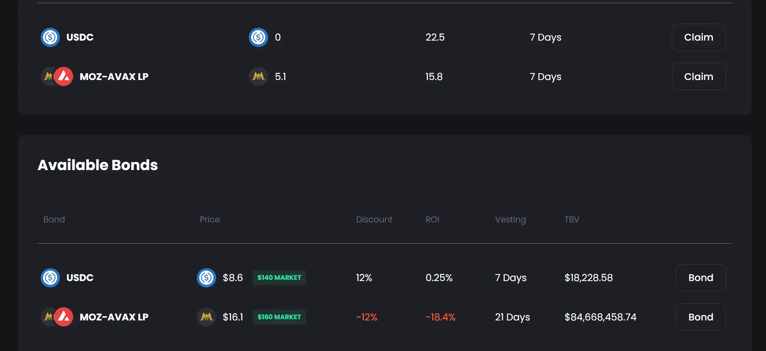
Task: Click MOZ icon beside $16.1 price
Action: [x=206, y=317]
